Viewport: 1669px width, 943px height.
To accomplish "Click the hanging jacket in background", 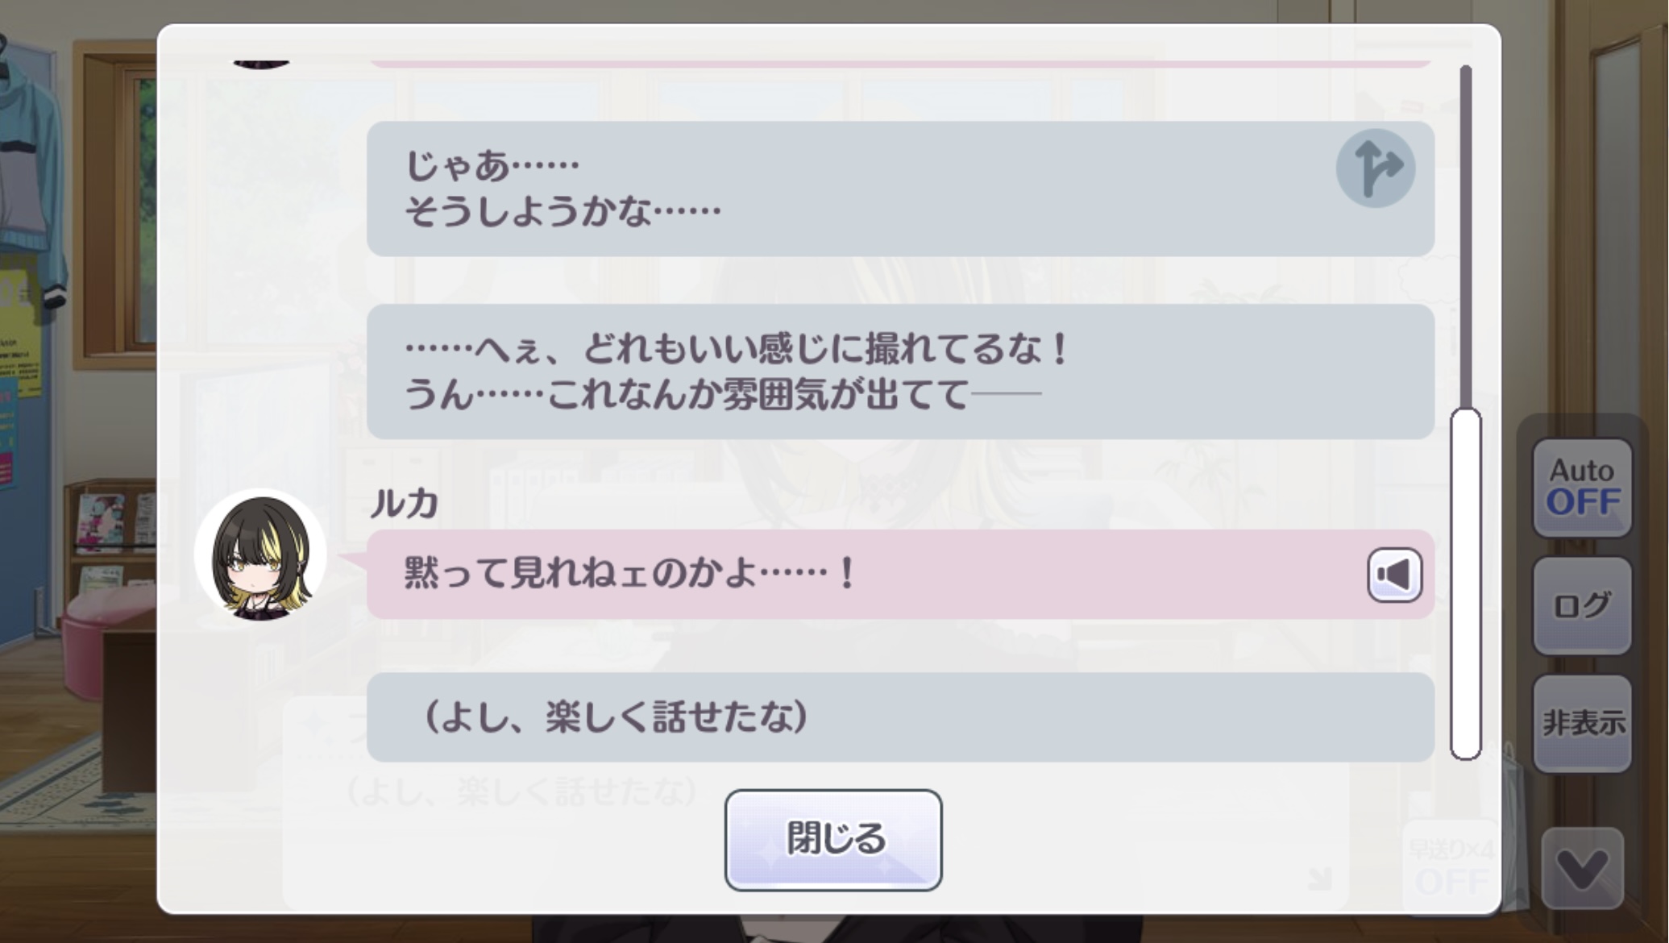I will click(32, 161).
